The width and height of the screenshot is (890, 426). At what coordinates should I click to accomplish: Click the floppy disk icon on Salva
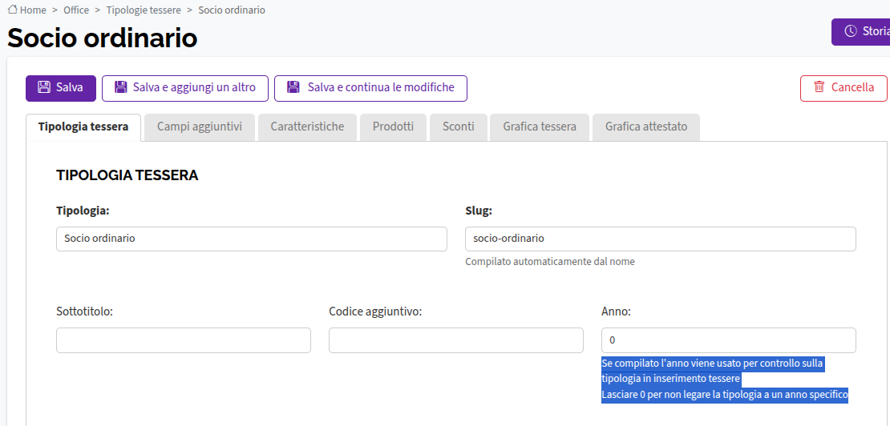[44, 87]
